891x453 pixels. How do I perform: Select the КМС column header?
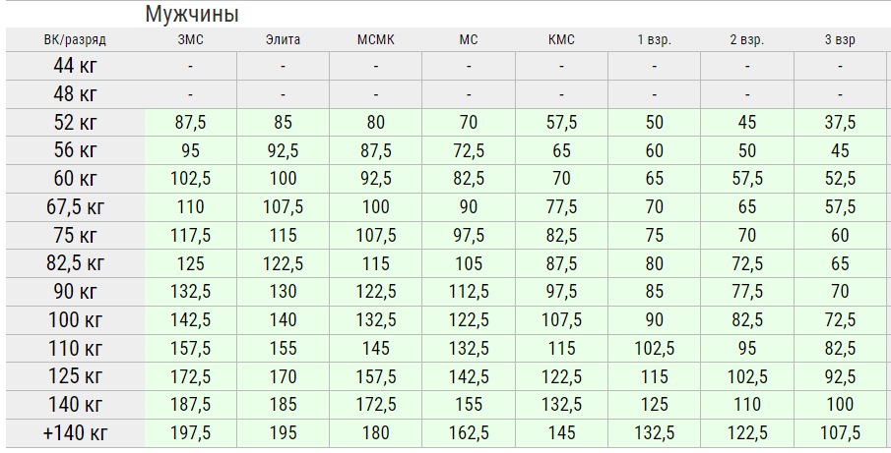(x=561, y=40)
